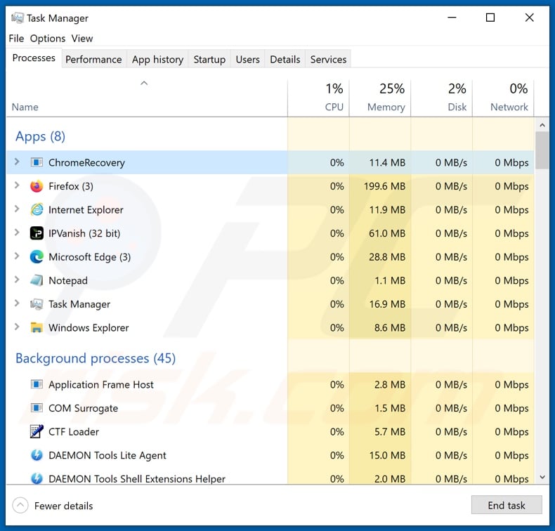Expand the ChromeRecovery process group

(x=17, y=162)
